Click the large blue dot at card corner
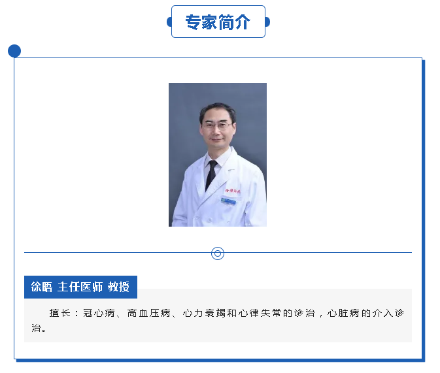 tap(14, 51)
